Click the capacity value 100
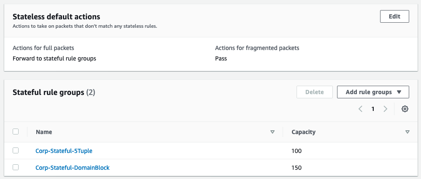 point(297,151)
